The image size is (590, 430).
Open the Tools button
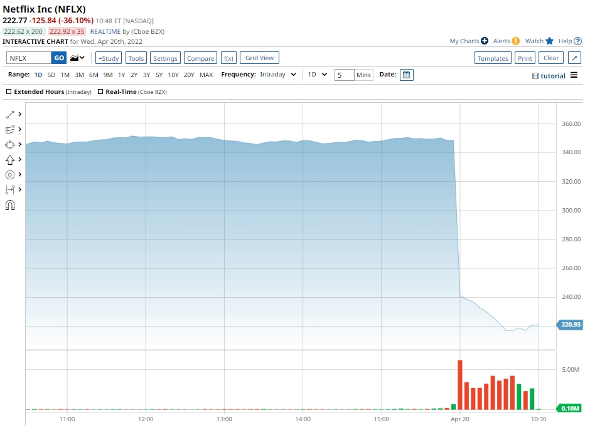coord(136,58)
